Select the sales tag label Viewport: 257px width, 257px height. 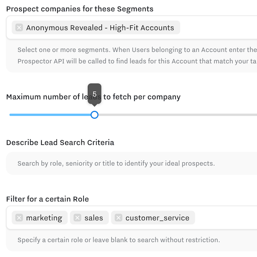coord(94,218)
